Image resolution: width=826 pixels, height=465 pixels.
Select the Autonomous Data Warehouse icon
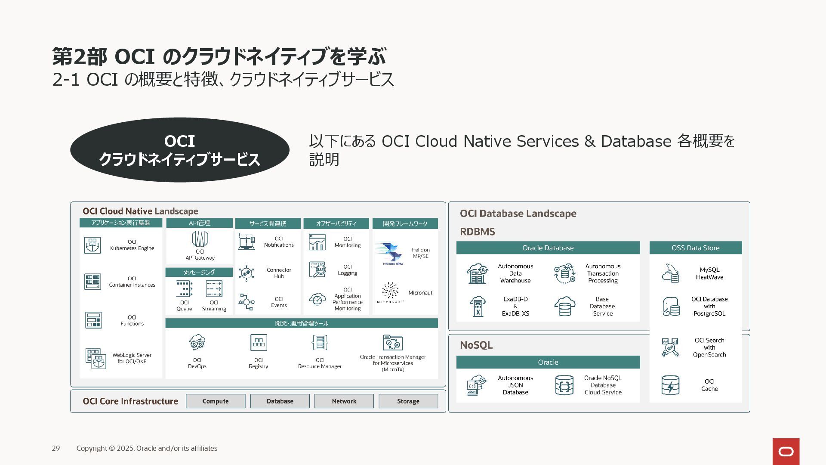477,273
